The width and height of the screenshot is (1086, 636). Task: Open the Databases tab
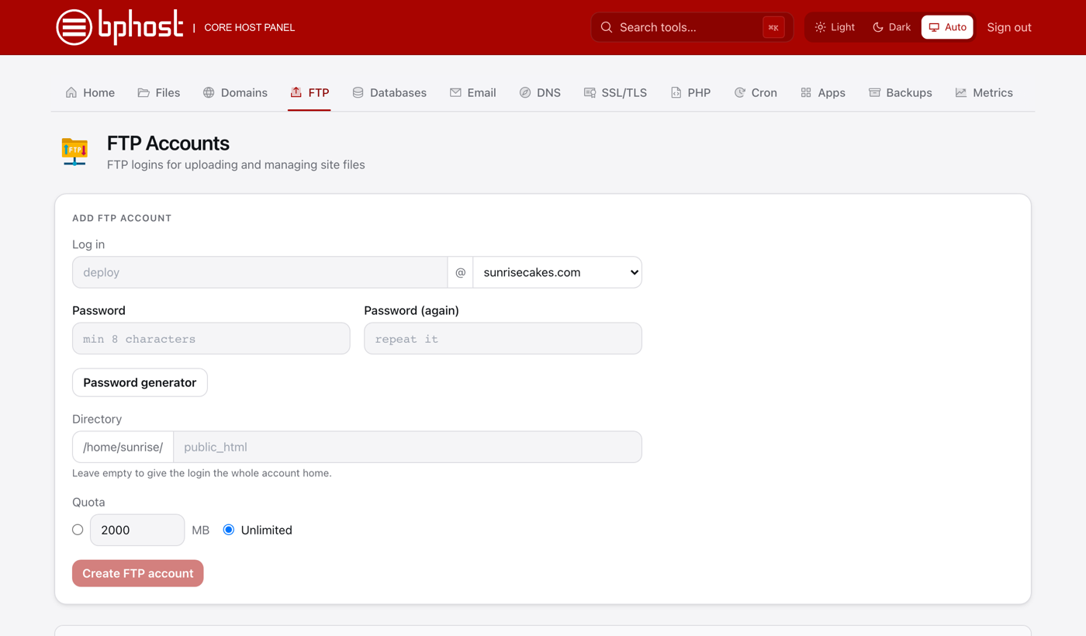pos(389,92)
